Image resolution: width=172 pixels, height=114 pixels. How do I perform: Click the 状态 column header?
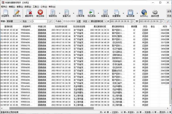point(145,26)
